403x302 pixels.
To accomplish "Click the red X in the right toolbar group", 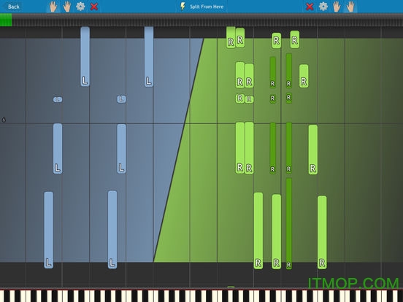I will (310, 7).
